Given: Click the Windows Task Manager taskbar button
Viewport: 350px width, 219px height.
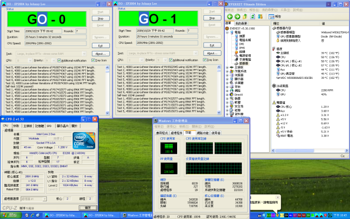Looking at the screenshot, I should point(137,215).
